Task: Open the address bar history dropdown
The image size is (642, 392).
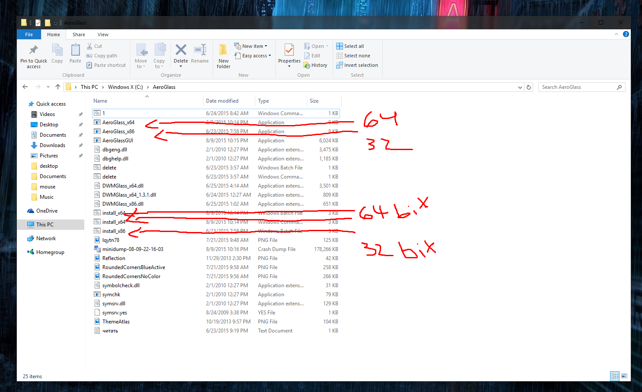Action: tap(520, 87)
